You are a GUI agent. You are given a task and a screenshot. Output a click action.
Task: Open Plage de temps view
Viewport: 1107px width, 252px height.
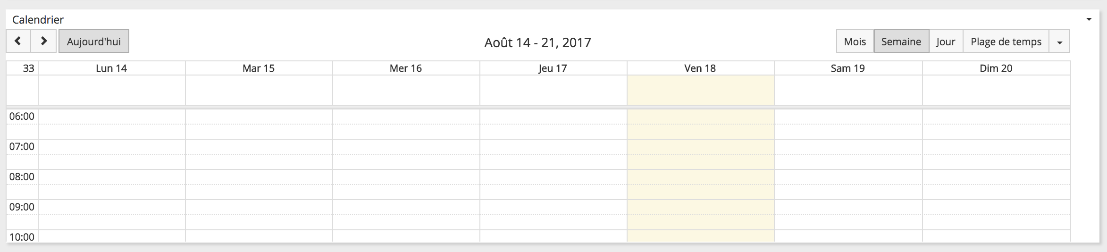click(1006, 42)
